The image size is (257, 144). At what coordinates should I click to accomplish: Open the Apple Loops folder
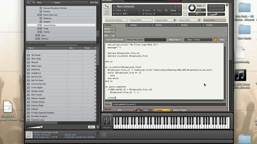click(36, 66)
